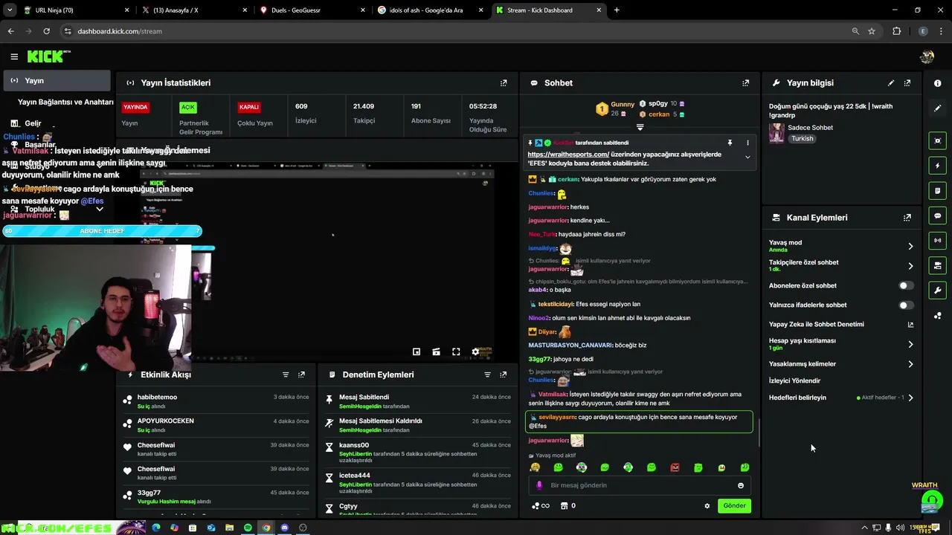
Task: Expand Hesap yaşı kısıtlaması options
Action: [x=910, y=344]
